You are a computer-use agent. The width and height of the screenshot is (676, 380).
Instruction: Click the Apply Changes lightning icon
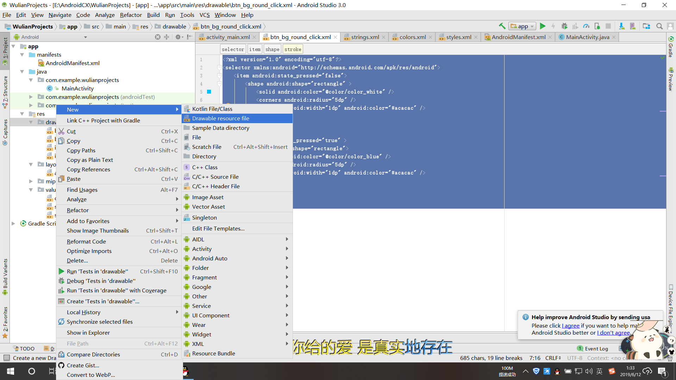553,26
